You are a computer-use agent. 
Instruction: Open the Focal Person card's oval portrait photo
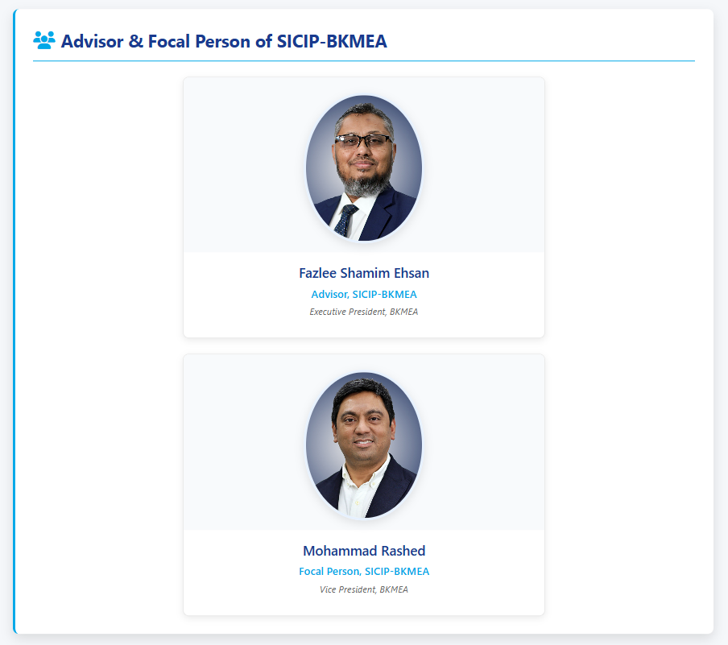click(x=364, y=444)
